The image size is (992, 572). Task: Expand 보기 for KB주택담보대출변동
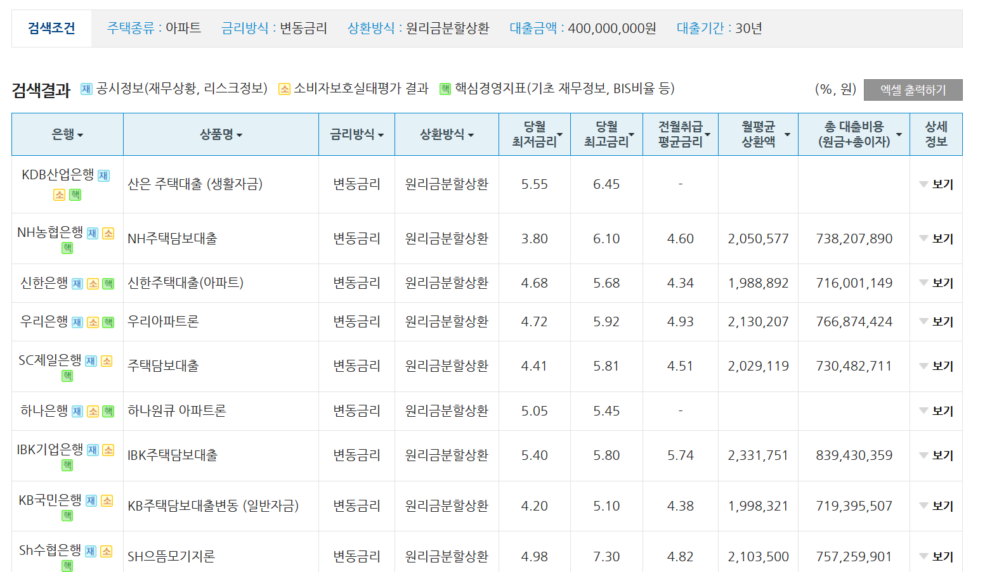[x=936, y=506]
